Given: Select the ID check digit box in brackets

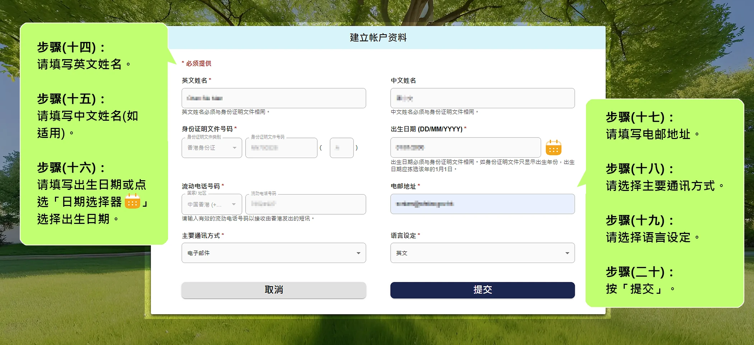Looking at the screenshot, I should pos(341,148).
